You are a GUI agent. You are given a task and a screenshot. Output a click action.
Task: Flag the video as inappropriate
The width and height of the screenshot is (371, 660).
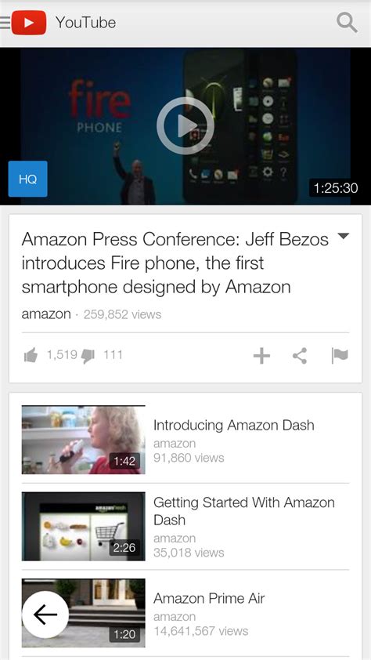340,356
